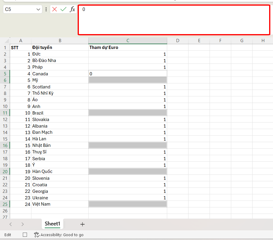Click the 'STT' header cell
273x240 pixels.
click(20, 47)
